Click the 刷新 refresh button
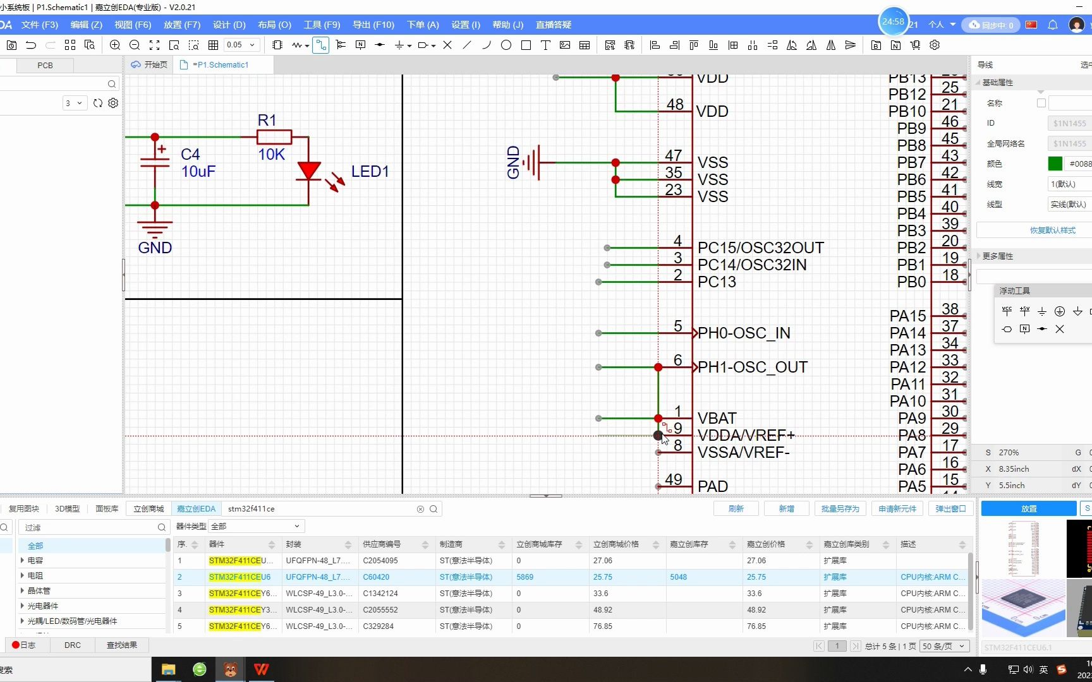The height and width of the screenshot is (682, 1092). point(736,508)
